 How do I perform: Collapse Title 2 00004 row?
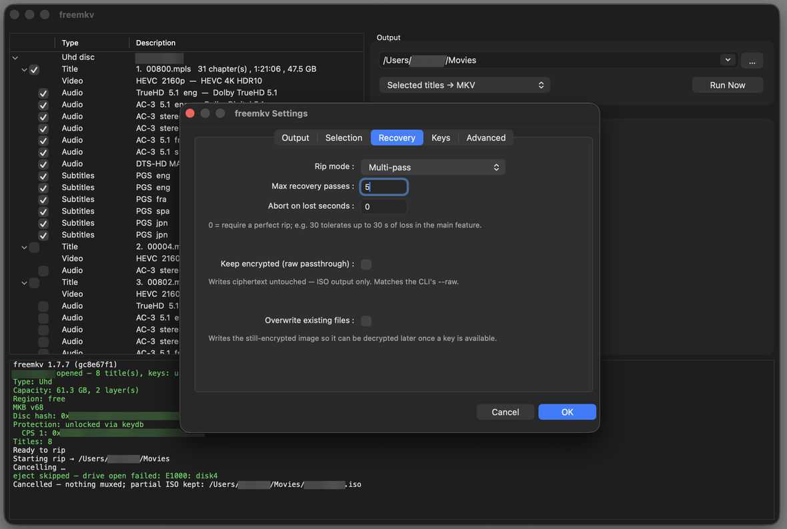coord(24,247)
